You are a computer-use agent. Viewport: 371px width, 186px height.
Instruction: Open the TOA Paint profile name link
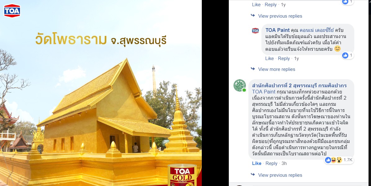pos(278,30)
